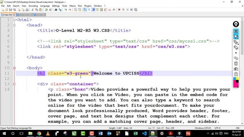Click line number 6 in the margin
Screen dimensions: 244x137
click(8, 46)
